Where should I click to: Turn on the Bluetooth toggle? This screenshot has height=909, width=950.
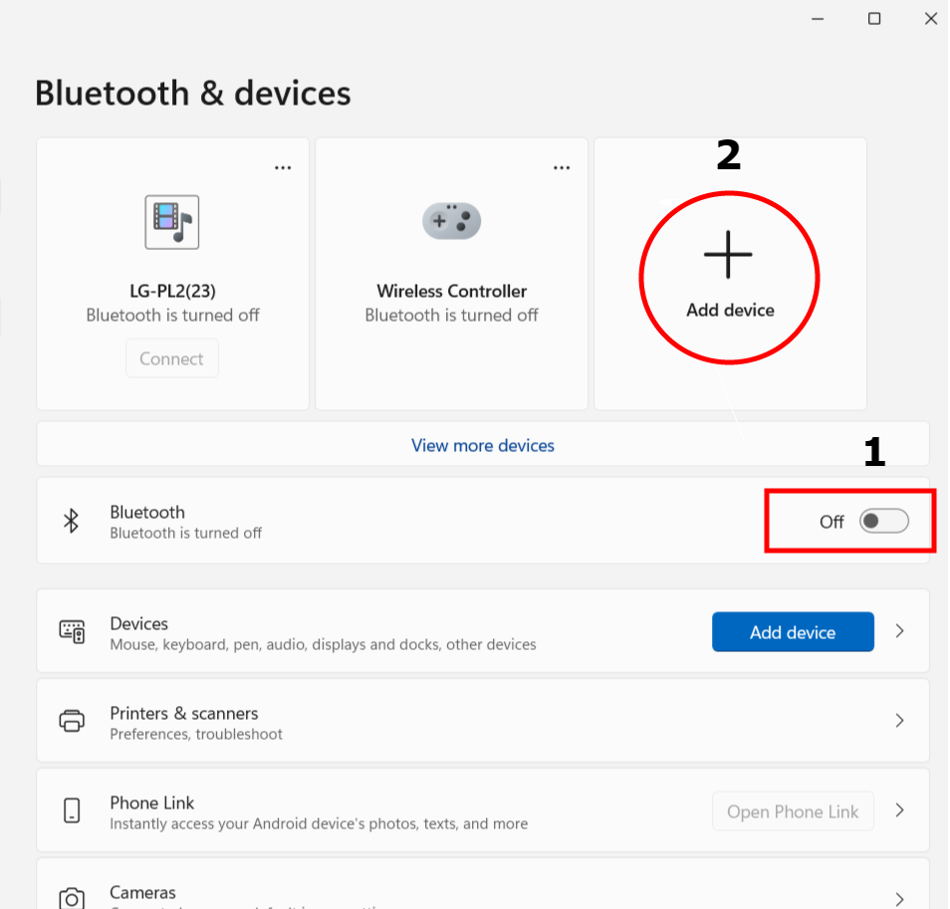(883, 521)
